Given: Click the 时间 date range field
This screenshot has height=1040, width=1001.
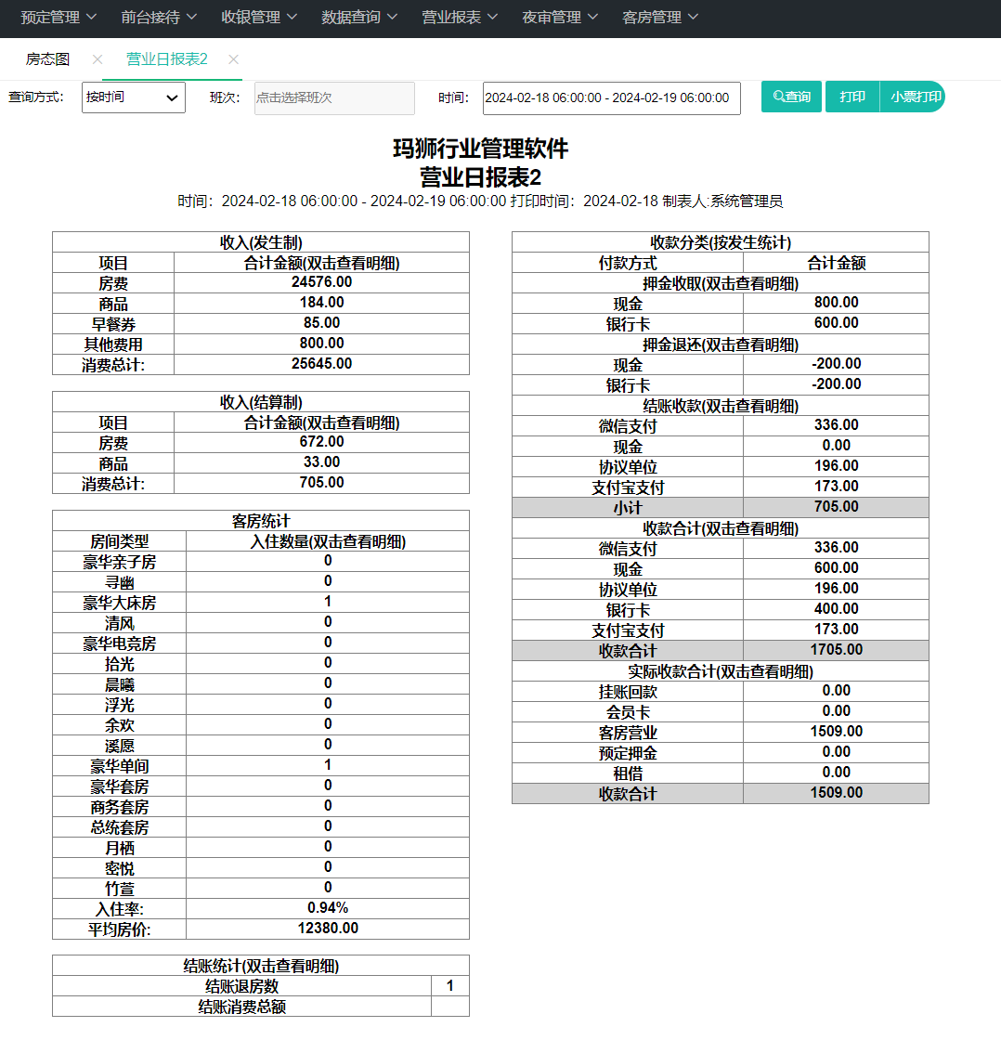Looking at the screenshot, I should point(612,98).
